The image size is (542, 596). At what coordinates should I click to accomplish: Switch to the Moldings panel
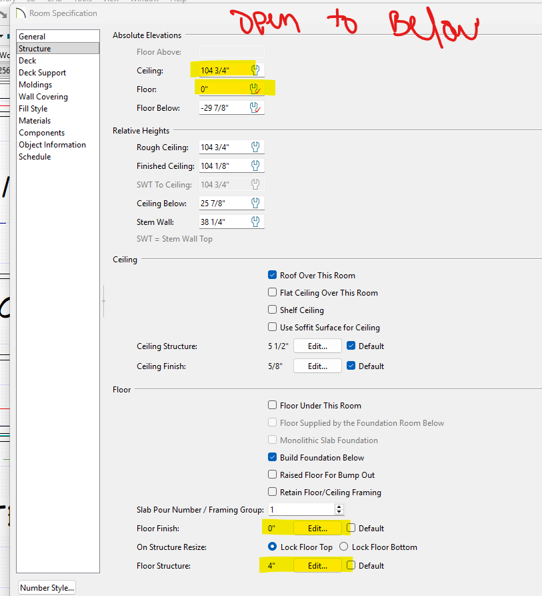pos(35,85)
